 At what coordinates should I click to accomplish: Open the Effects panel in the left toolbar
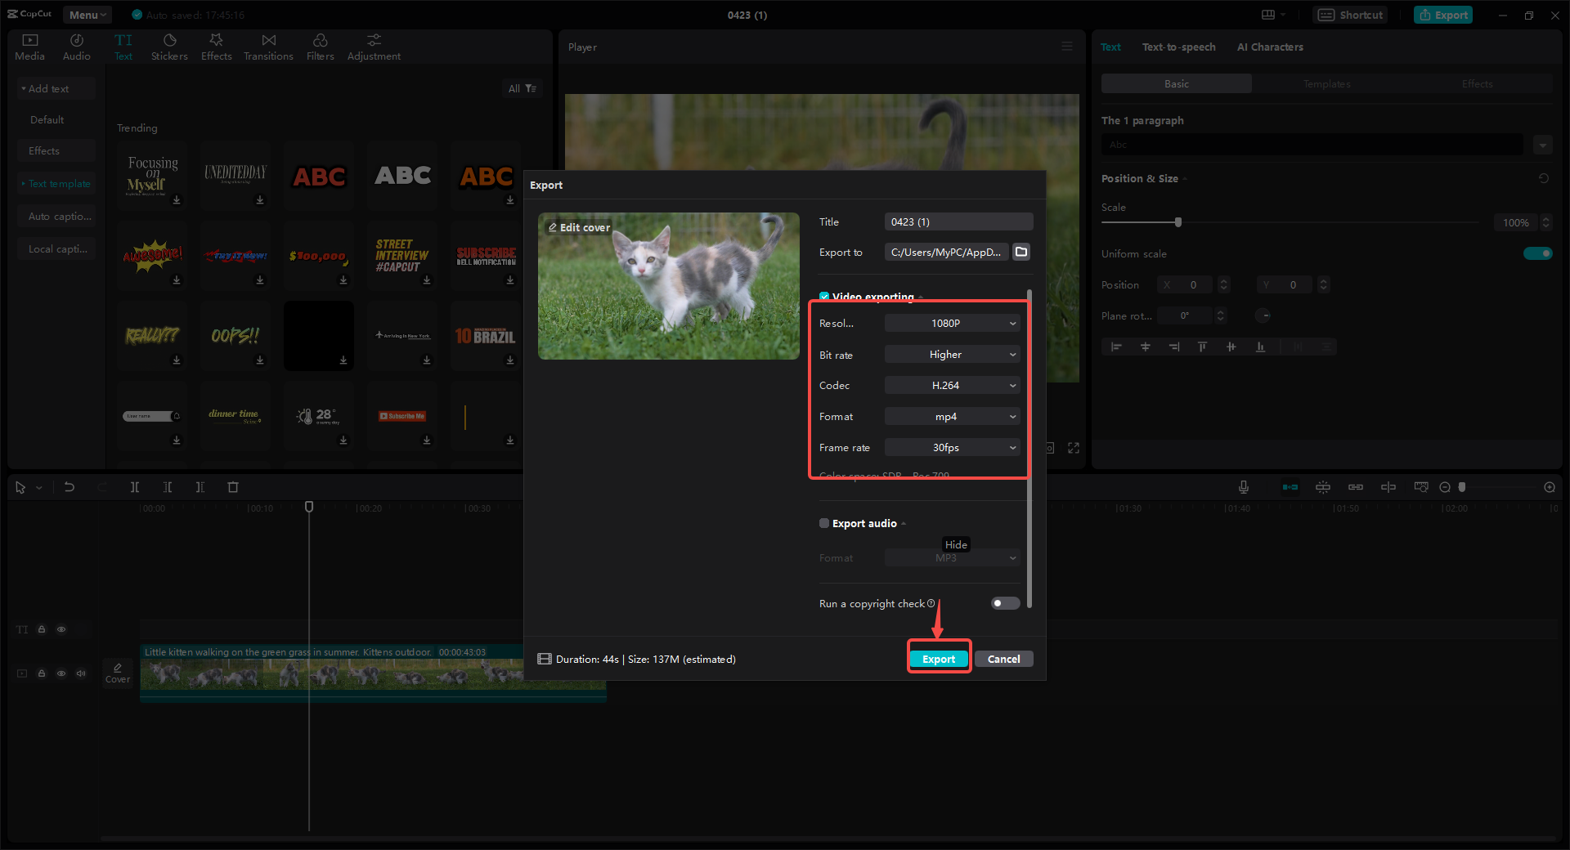click(216, 46)
